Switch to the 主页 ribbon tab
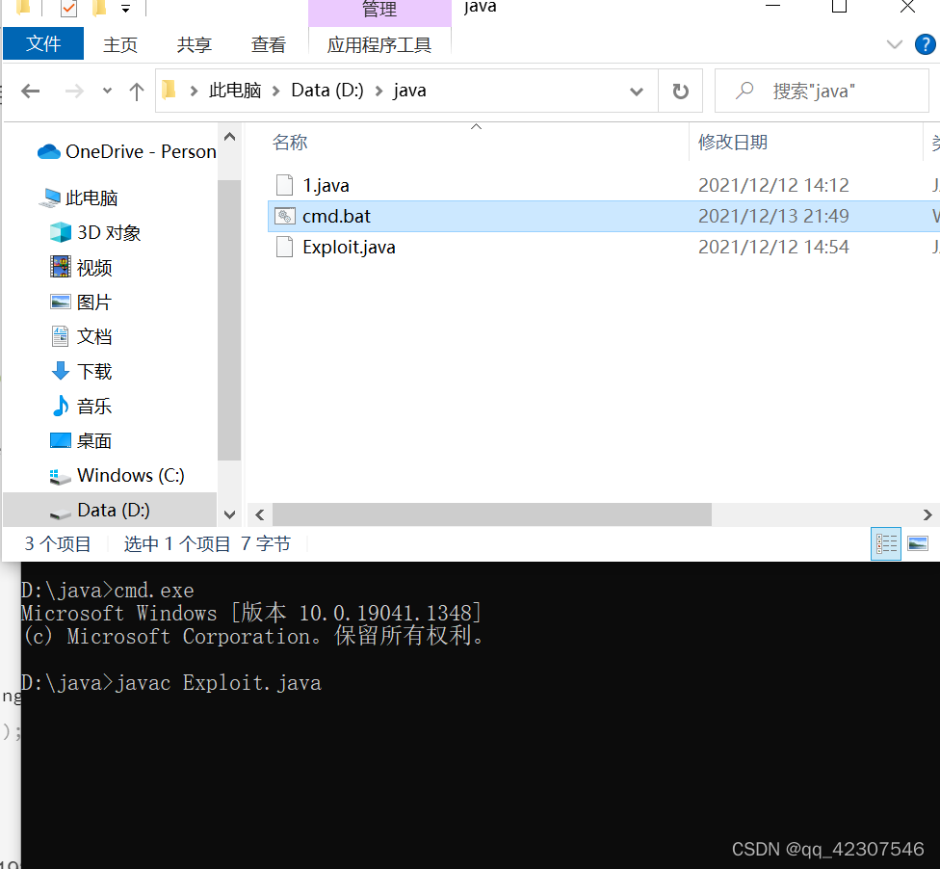 [x=119, y=44]
